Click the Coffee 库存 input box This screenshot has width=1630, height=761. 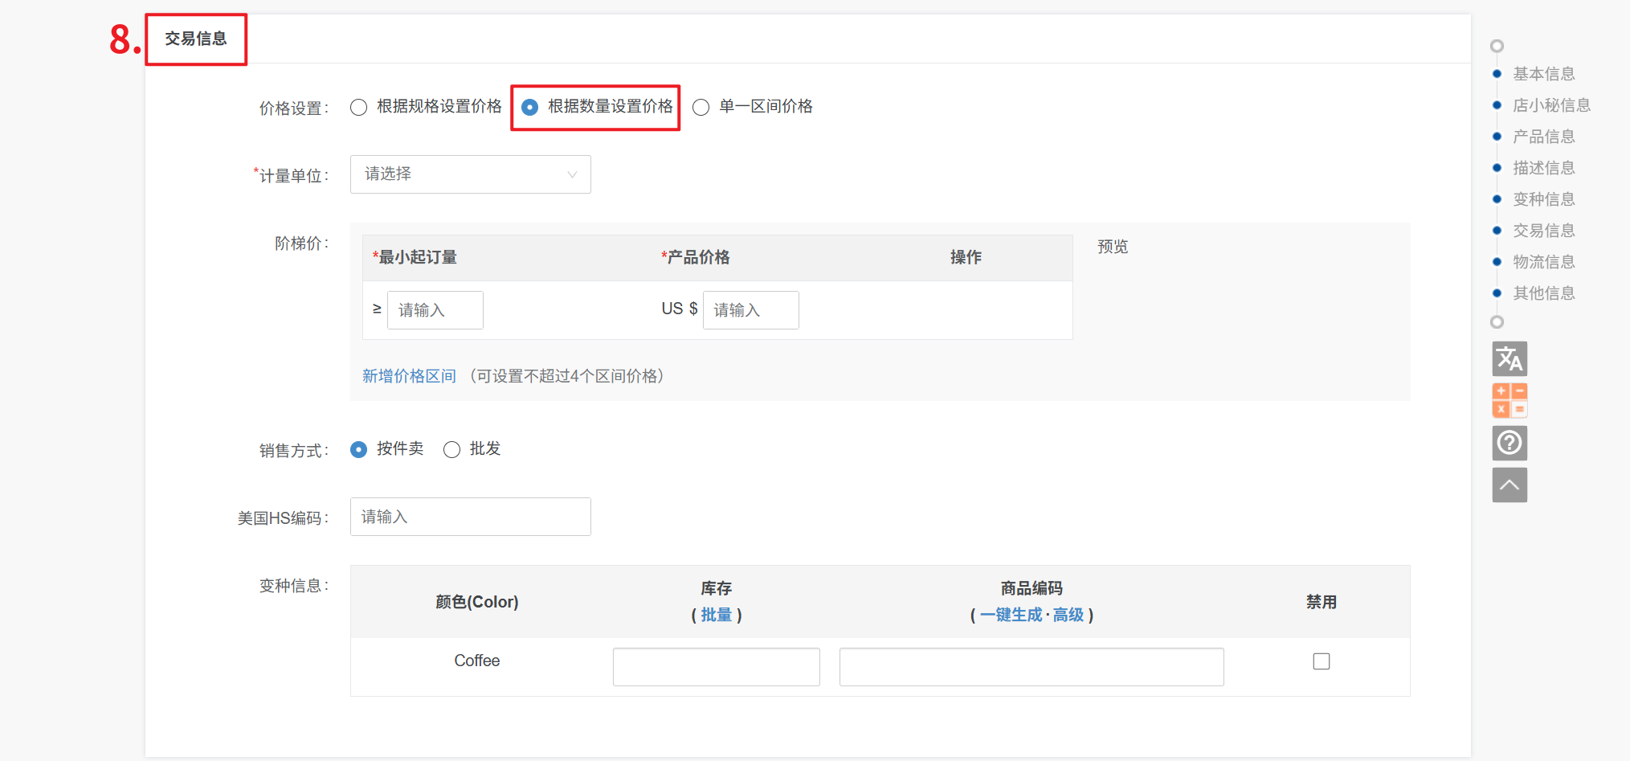[716, 667]
